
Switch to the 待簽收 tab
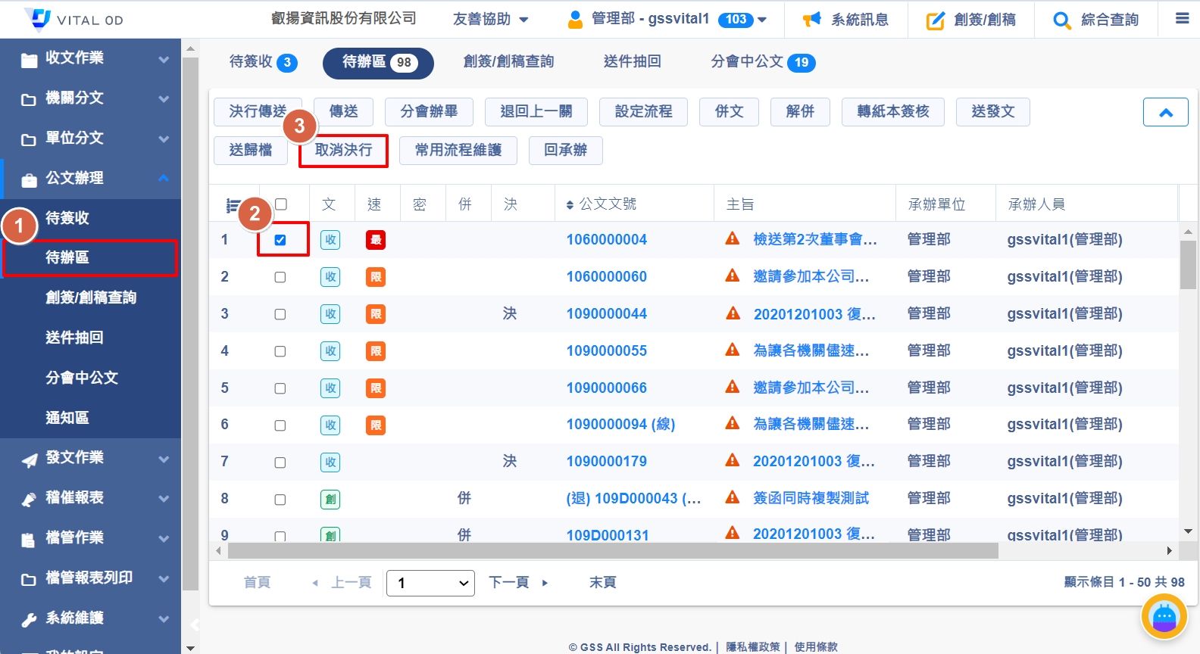tap(262, 62)
